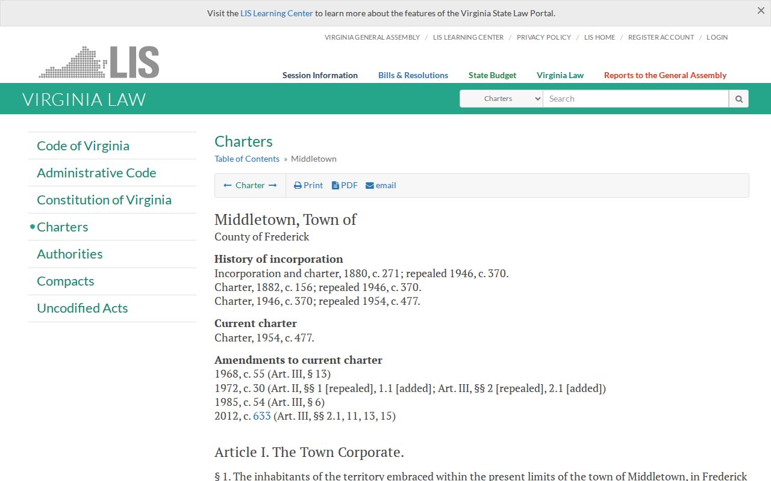The width and height of the screenshot is (771, 481).
Task: Open LIS Learning Center in top navigation
Action: pyautogui.click(x=468, y=37)
